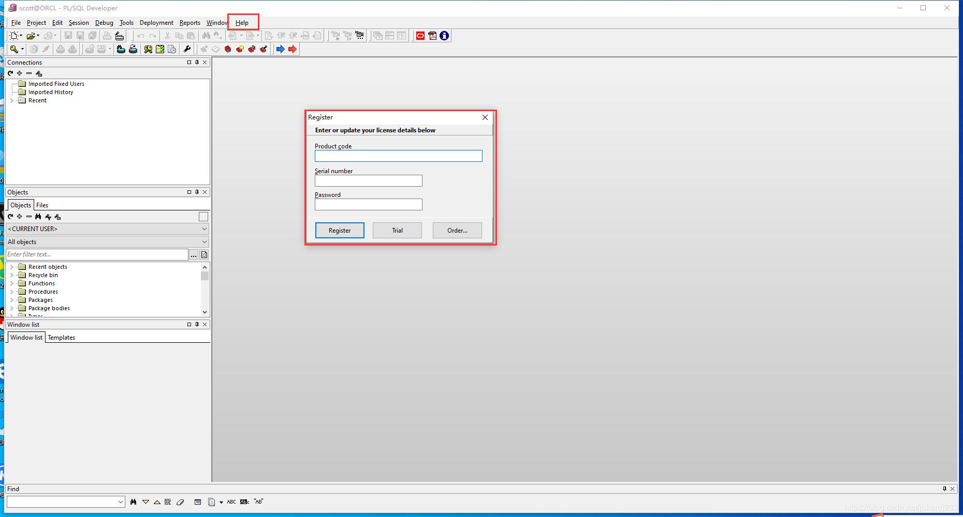Click the New document toolbar icon

point(14,36)
